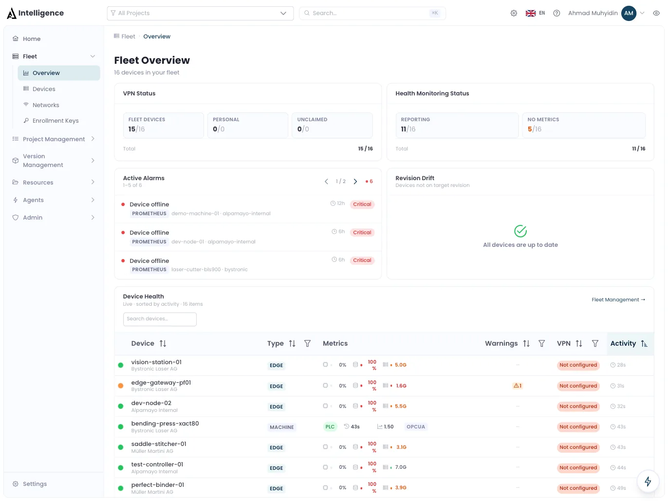668x501 pixels.
Task: Click the green all-up-to-date checkmark icon
Action: pyautogui.click(x=520, y=231)
